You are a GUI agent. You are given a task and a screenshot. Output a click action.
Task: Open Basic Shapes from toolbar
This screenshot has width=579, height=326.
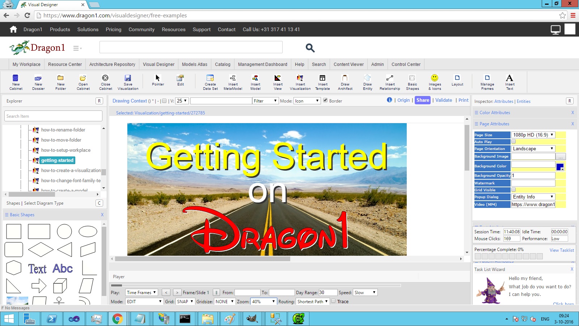(412, 82)
